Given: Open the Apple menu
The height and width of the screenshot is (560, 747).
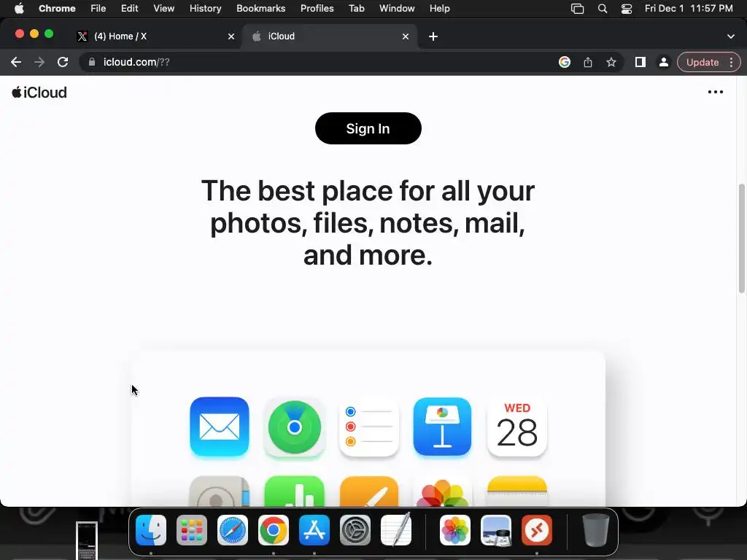Looking at the screenshot, I should click(x=19, y=9).
